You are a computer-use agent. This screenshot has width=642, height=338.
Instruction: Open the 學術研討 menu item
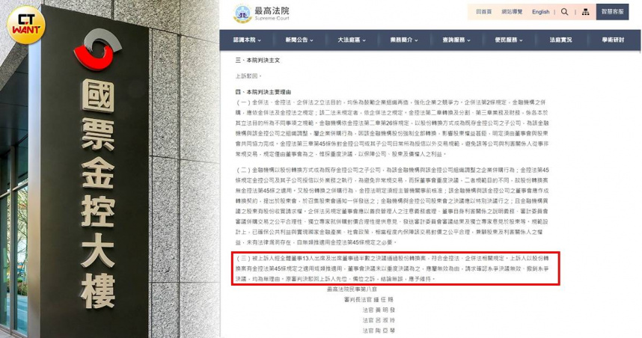tap(613, 40)
